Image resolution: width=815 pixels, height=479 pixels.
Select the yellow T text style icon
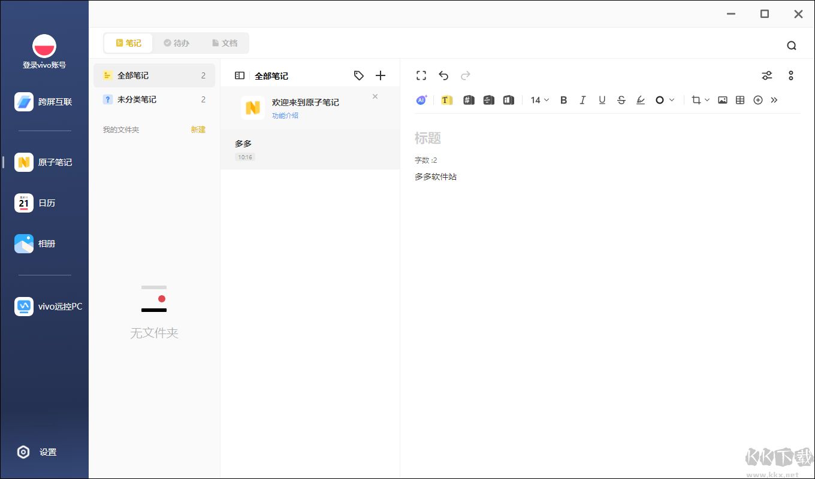446,100
